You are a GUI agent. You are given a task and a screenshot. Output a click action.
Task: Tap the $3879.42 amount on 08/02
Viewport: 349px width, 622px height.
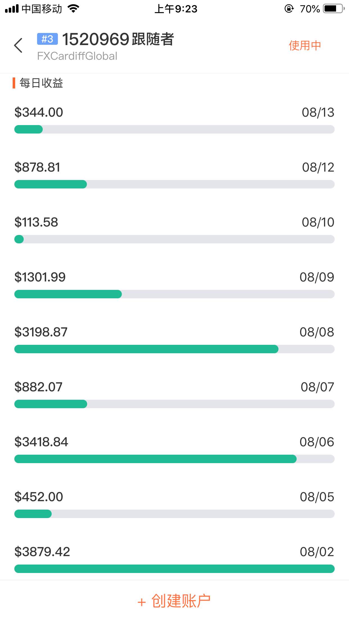[42, 552]
